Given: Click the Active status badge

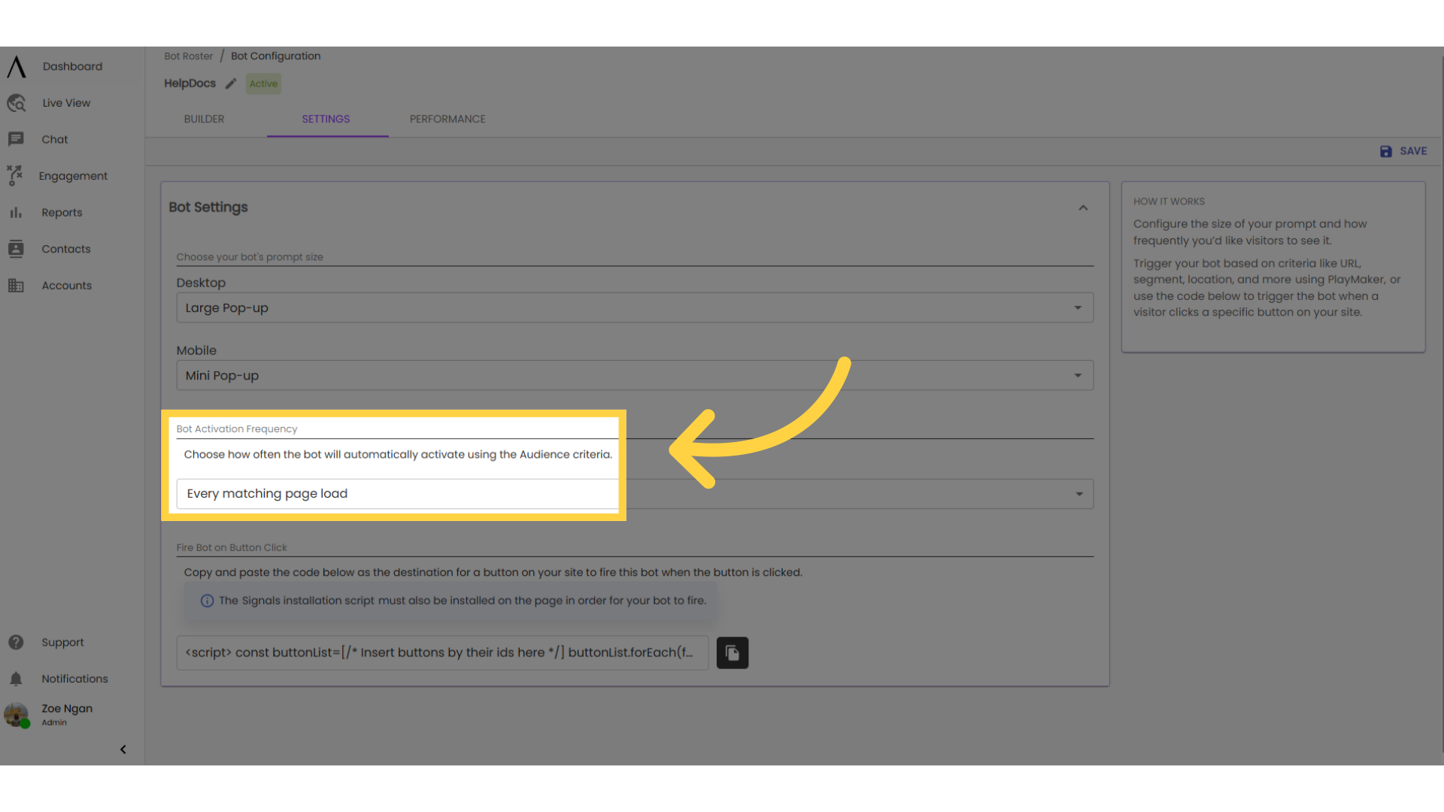Looking at the screenshot, I should point(263,83).
